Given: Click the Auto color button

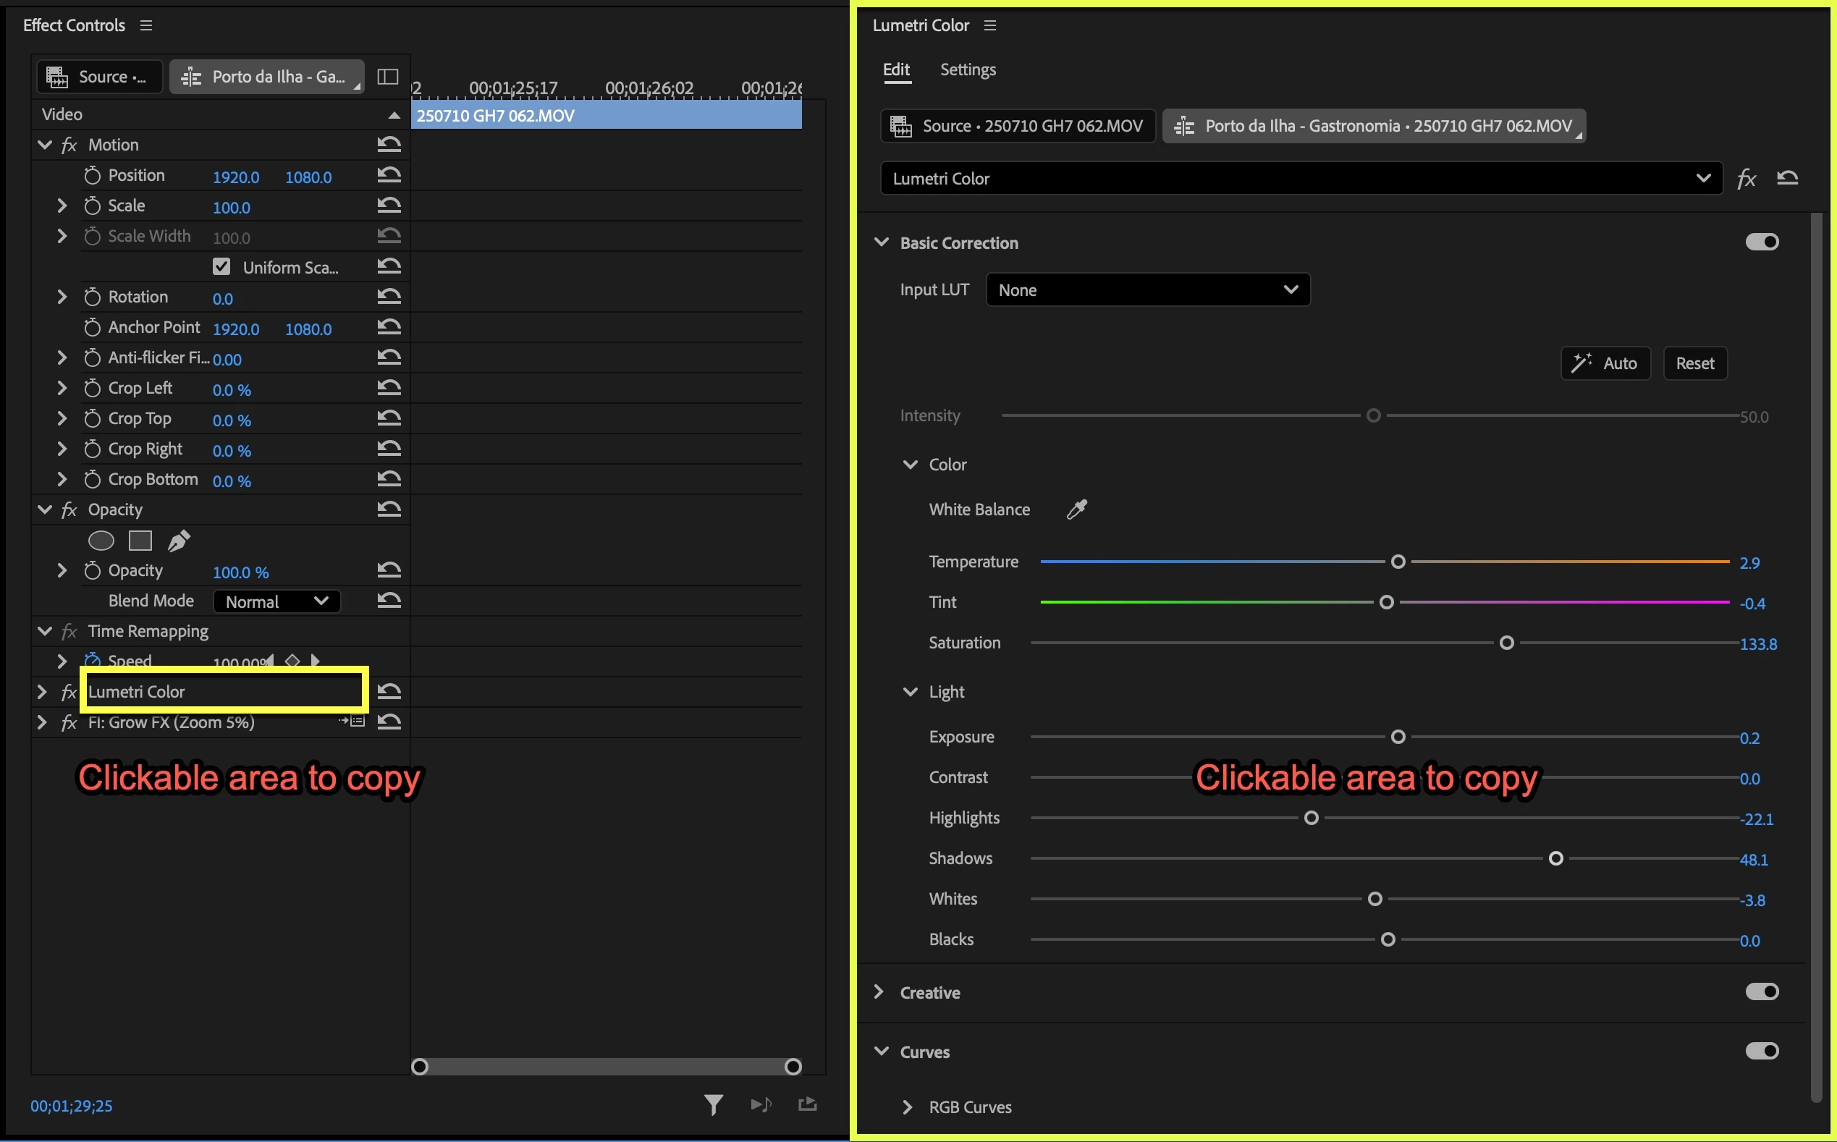Looking at the screenshot, I should pyautogui.click(x=1605, y=363).
